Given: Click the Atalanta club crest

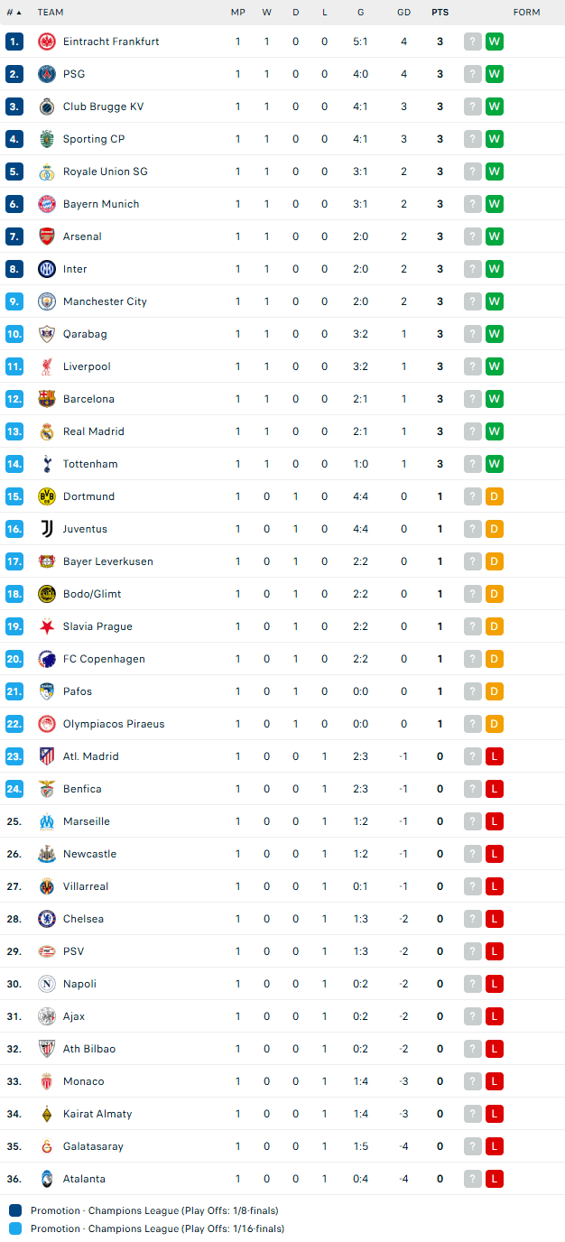Looking at the screenshot, I should point(47,1179).
